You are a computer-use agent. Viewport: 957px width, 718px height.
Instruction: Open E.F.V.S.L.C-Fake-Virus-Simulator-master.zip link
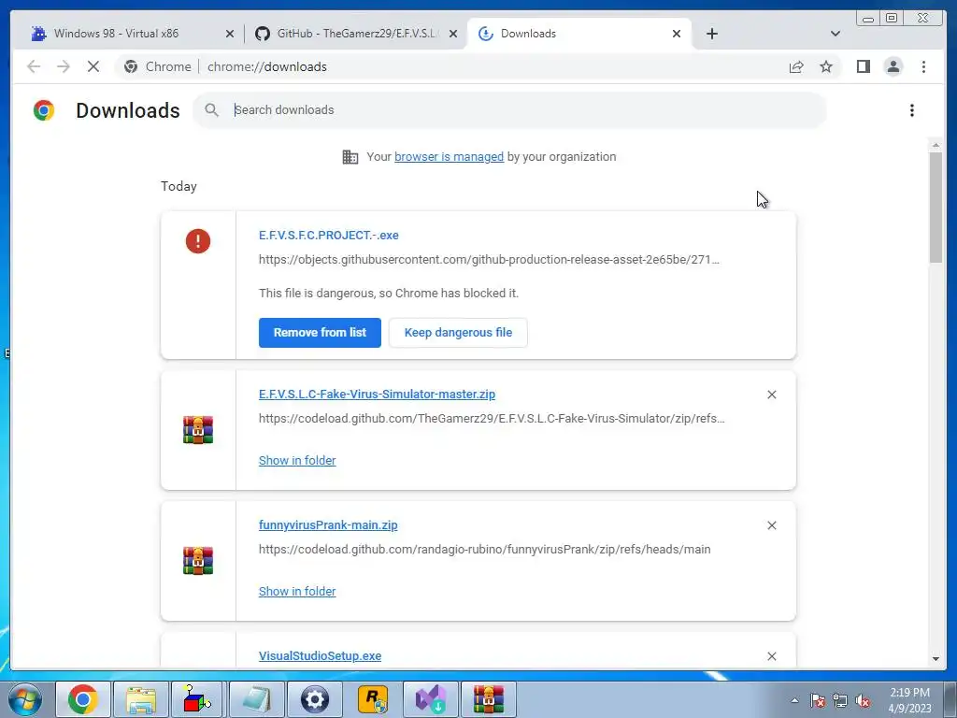[377, 395]
